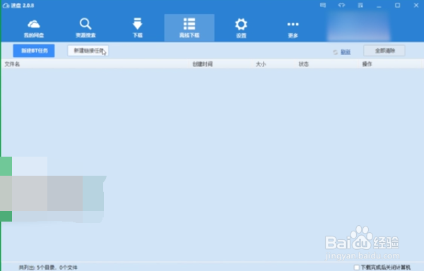Click the cloud icon in title bar
The image size is (424, 271).
(x=341, y=5)
